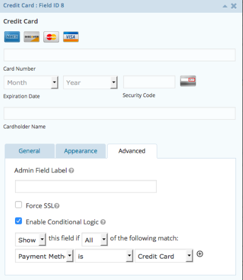The width and height of the screenshot is (243, 280).
Task: Click the Discover card icon
Action: pyautogui.click(x=32, y=36)
